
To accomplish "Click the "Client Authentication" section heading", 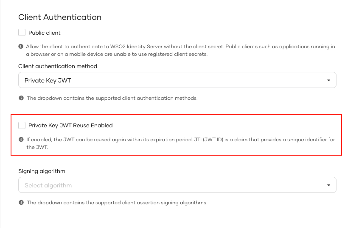I will pos(60,17).
